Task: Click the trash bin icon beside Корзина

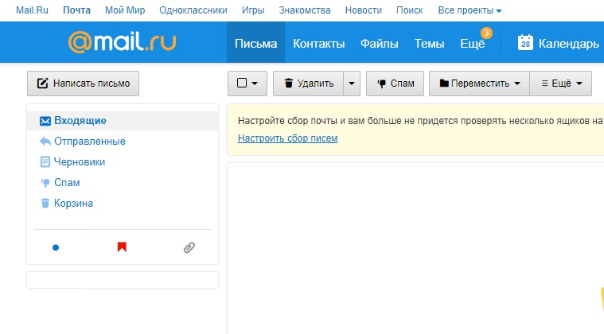Action: pos(45,203)
